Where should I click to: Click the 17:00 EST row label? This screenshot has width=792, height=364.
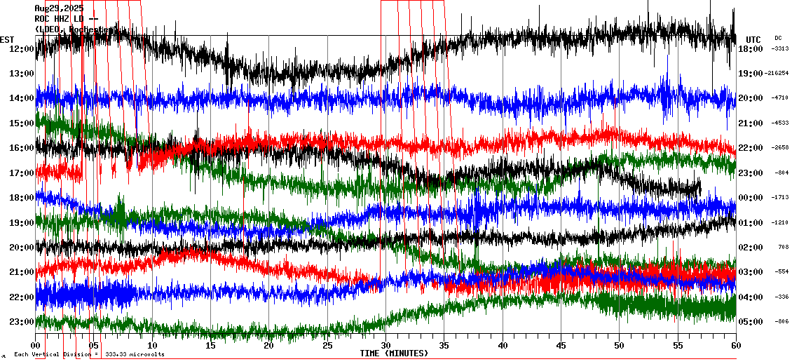22,173
